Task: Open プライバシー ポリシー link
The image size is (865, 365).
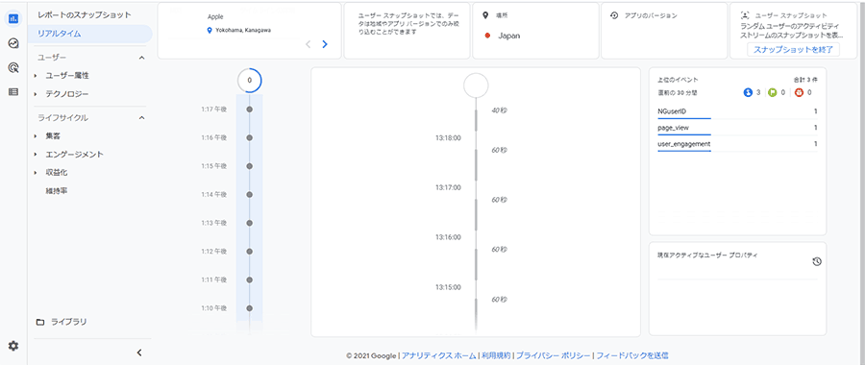Action: click(554, 355)
